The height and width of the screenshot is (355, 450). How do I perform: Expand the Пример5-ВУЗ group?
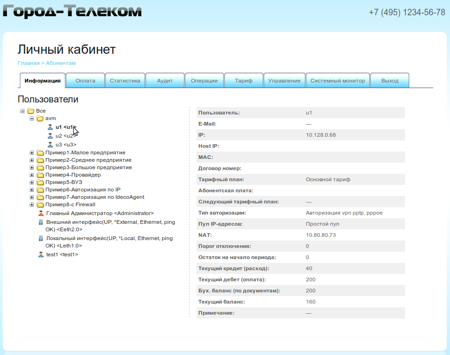click(x=32, y=183)
